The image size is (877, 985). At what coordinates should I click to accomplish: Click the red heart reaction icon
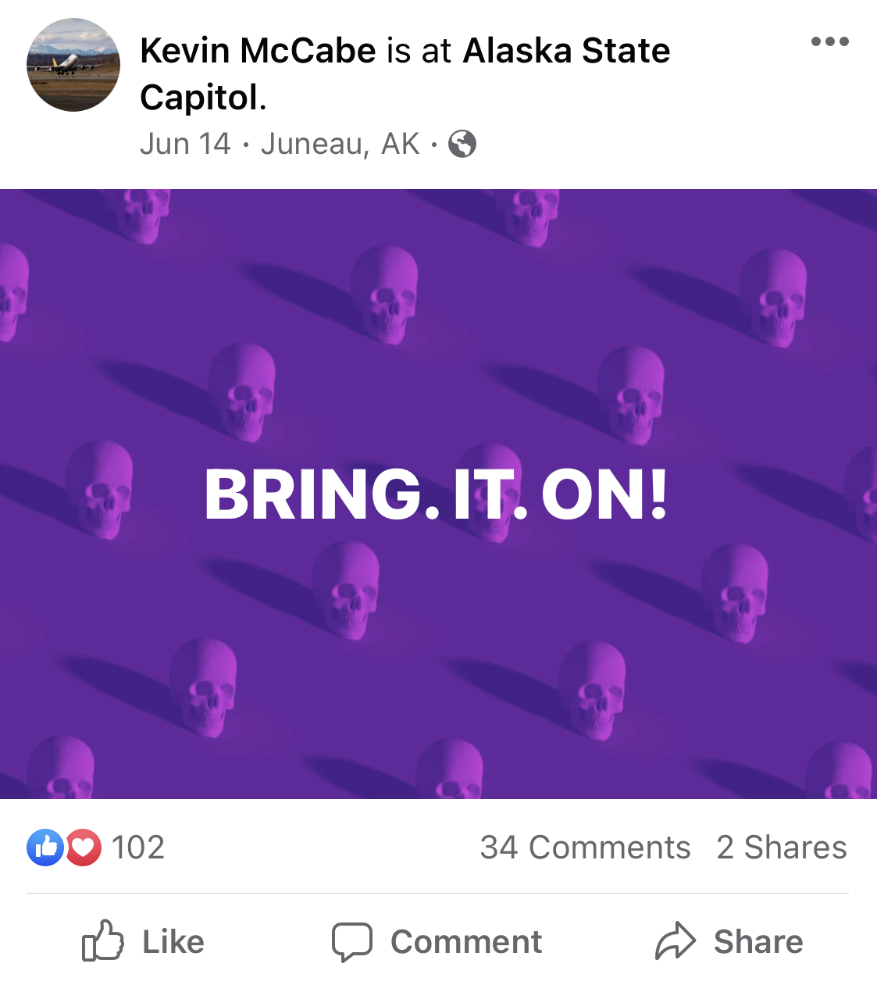84,848
